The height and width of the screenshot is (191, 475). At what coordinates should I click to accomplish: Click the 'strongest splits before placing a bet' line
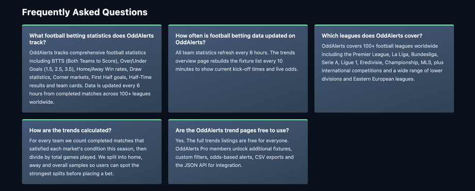pos(71,173)
